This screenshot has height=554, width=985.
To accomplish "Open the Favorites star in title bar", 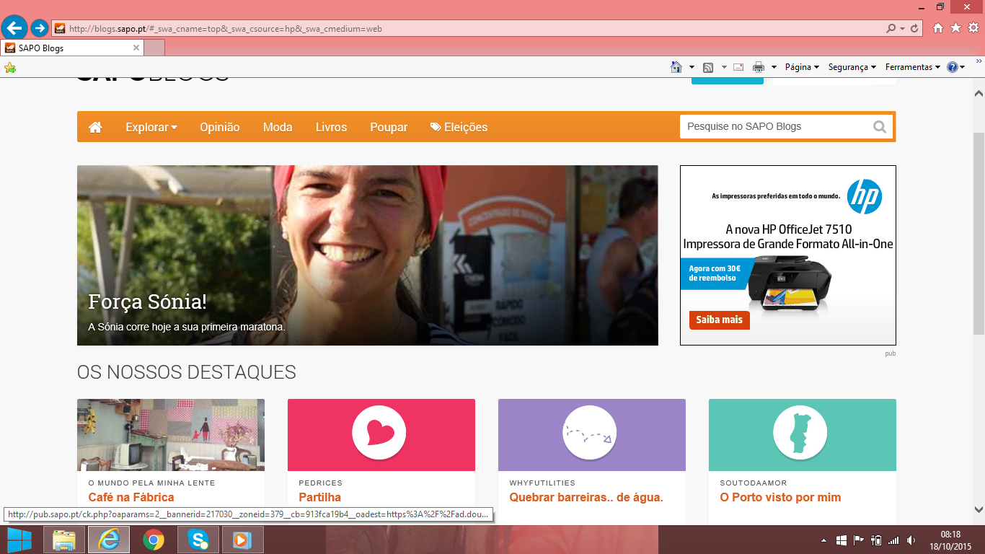I will click(x=955, y=28).
